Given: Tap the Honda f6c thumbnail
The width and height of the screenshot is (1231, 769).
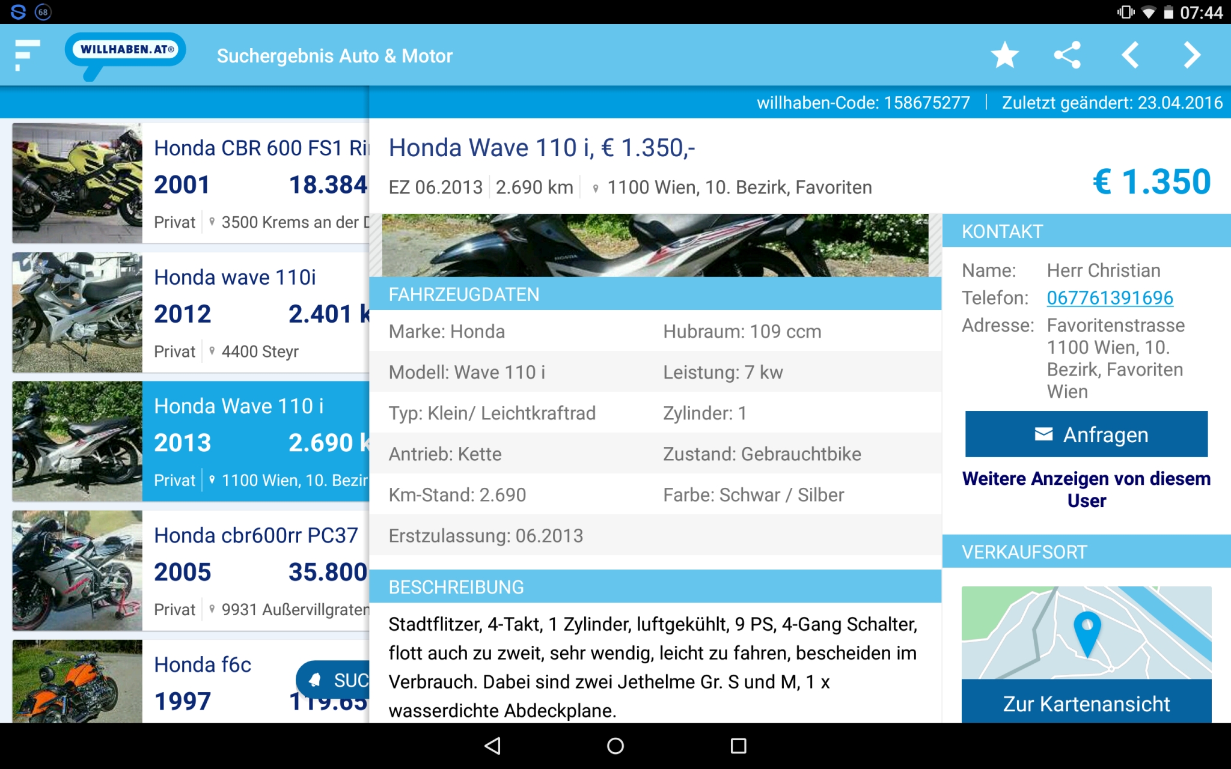Looking at the screenshot, I should click(77, 681).
